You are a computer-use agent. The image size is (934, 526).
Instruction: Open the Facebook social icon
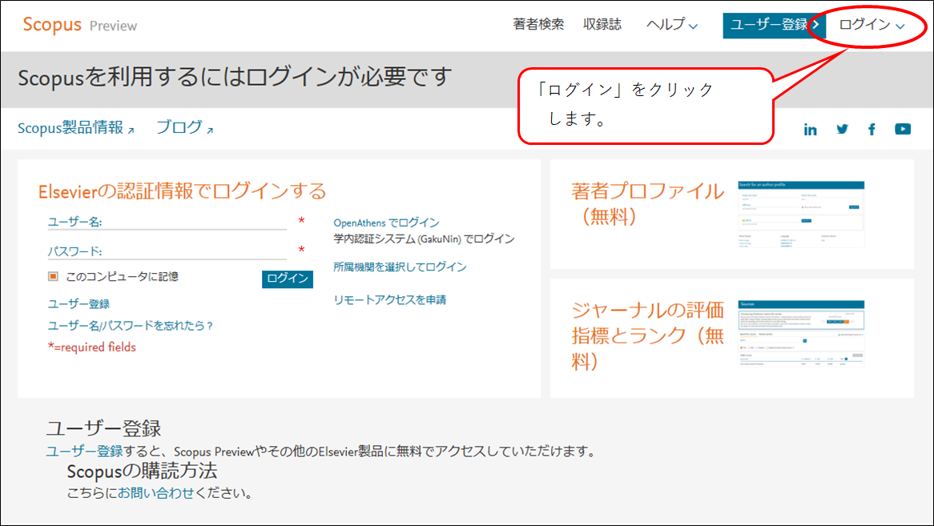click(x=872, y=129)
